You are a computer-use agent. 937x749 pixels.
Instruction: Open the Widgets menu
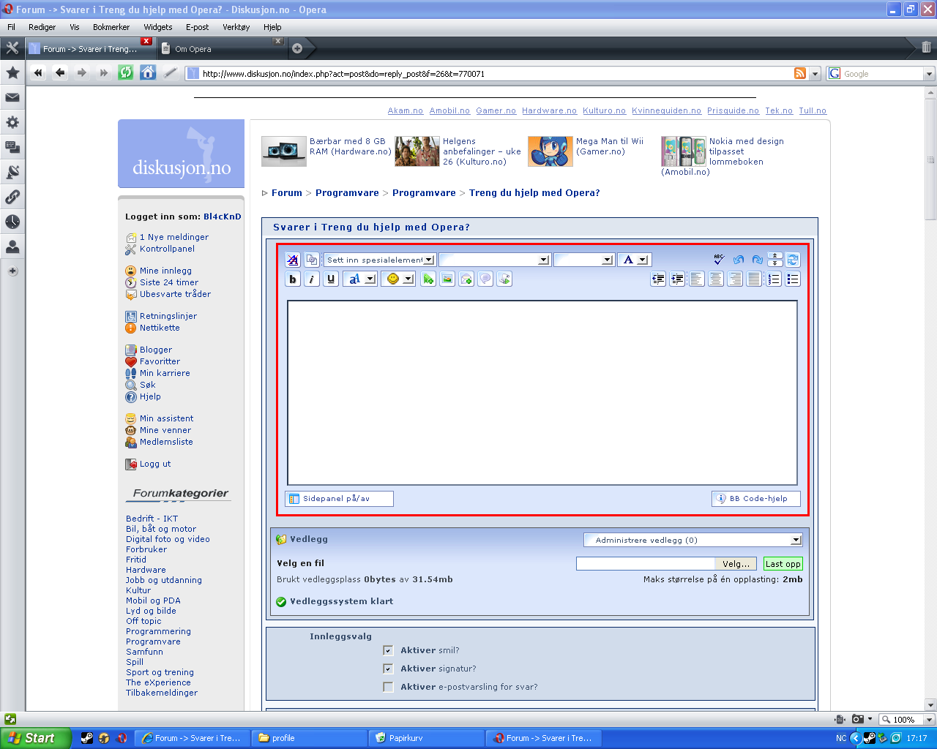[158, 27]
